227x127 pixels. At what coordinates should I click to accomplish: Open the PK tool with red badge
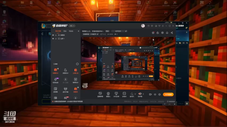click(x=66, y=98)
